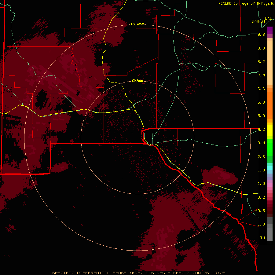
Task: Click the -0.5 scale value
Action: [260, 211]
